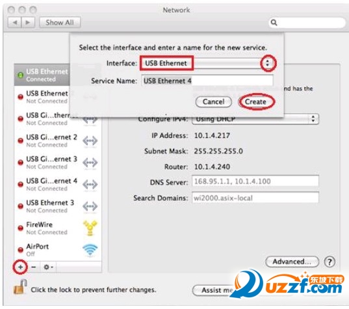
Task: Click the FireWire yellow icon
Action: click(x=90, y=228)
